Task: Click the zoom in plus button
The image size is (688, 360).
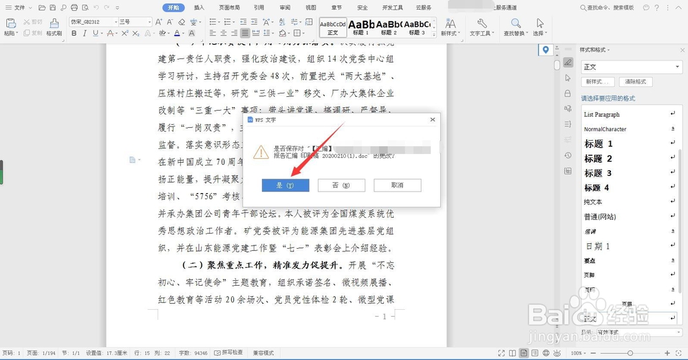Action: click(x=667, y=353)
